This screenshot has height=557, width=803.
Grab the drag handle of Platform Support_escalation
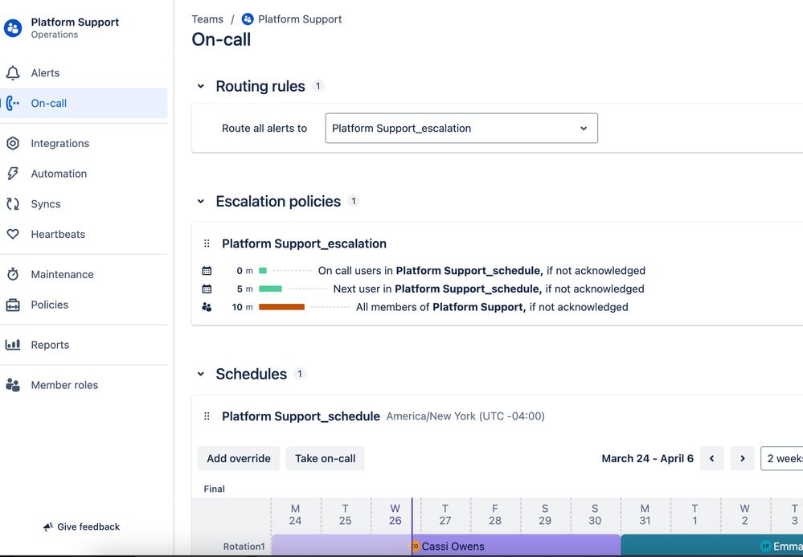pyautogui.click(x=207, y=244)
